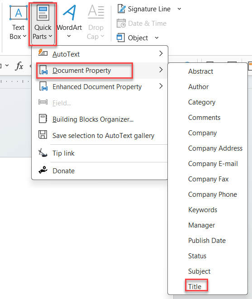Click the Enhanced Document Property icon
The width and height of the screenshot is (252, 299).
click(43, 86)
